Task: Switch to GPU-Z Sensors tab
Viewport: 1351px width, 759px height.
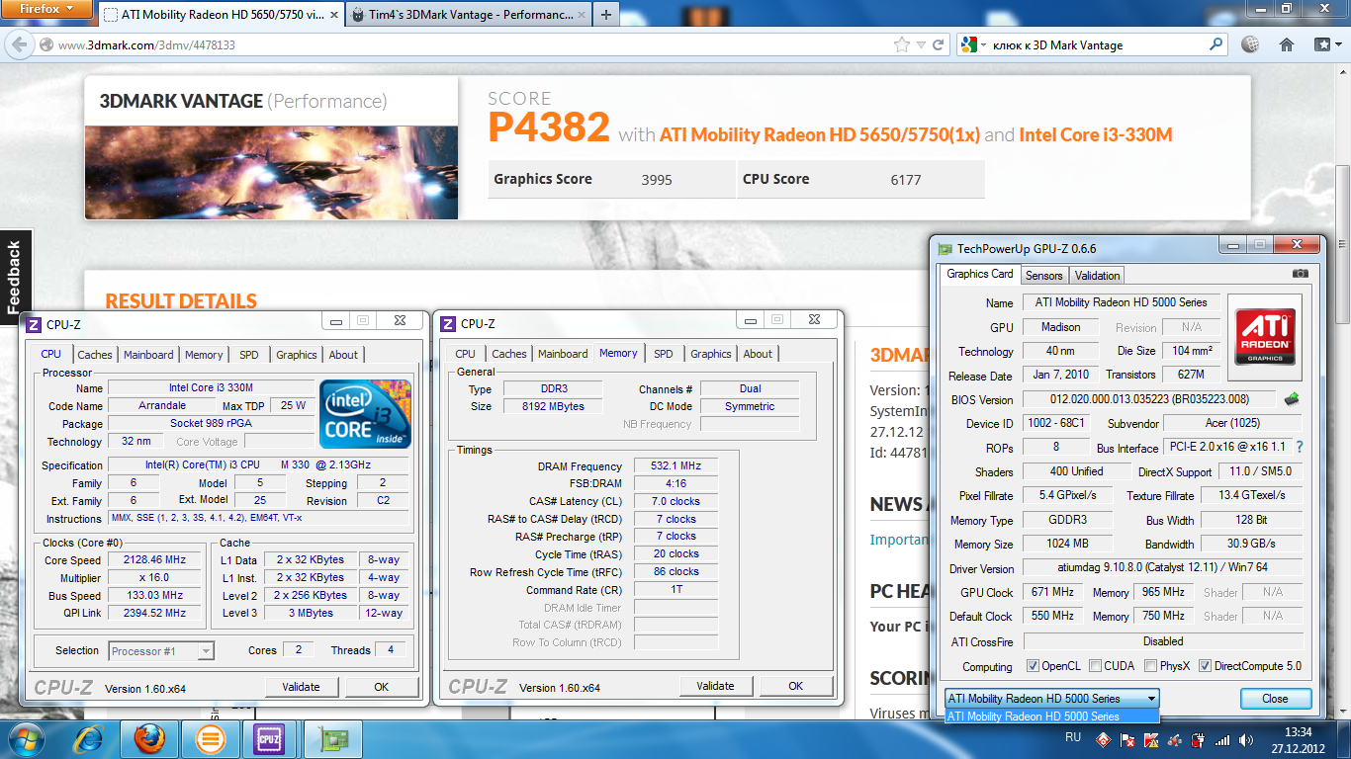Action: 1043,276
